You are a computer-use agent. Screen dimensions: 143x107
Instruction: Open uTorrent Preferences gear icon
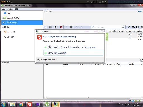(x=142, y=27)
